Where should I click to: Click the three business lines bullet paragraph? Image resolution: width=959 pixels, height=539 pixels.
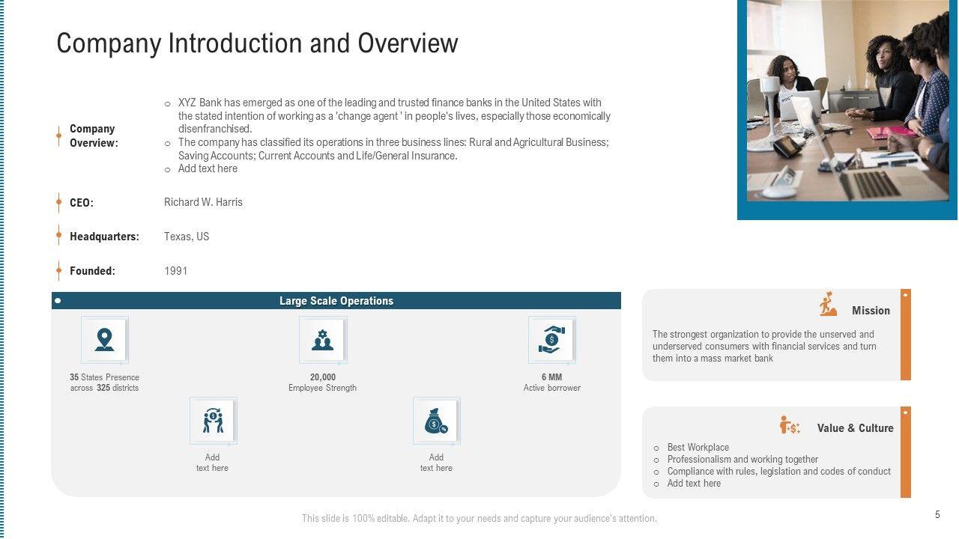[x=393, y=149]
